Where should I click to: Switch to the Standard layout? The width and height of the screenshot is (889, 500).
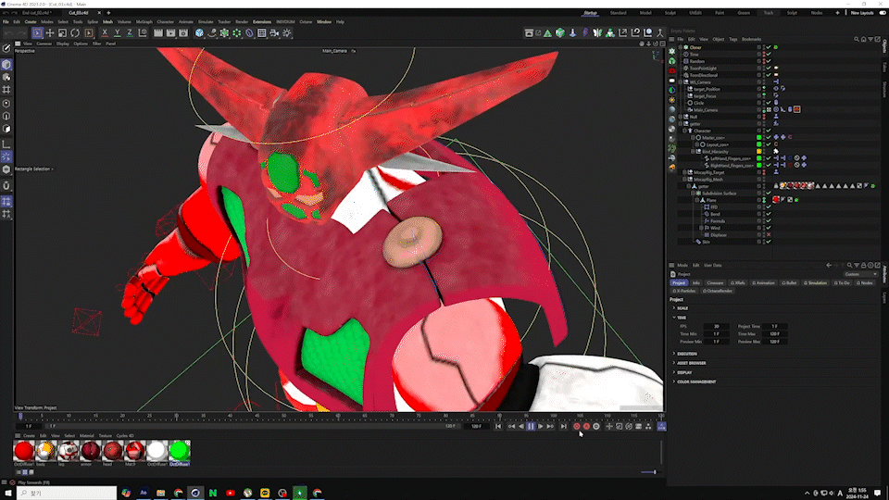click(x=618, y=13)
